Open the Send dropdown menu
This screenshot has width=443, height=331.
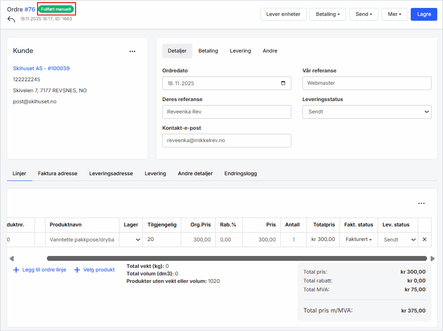363,14
